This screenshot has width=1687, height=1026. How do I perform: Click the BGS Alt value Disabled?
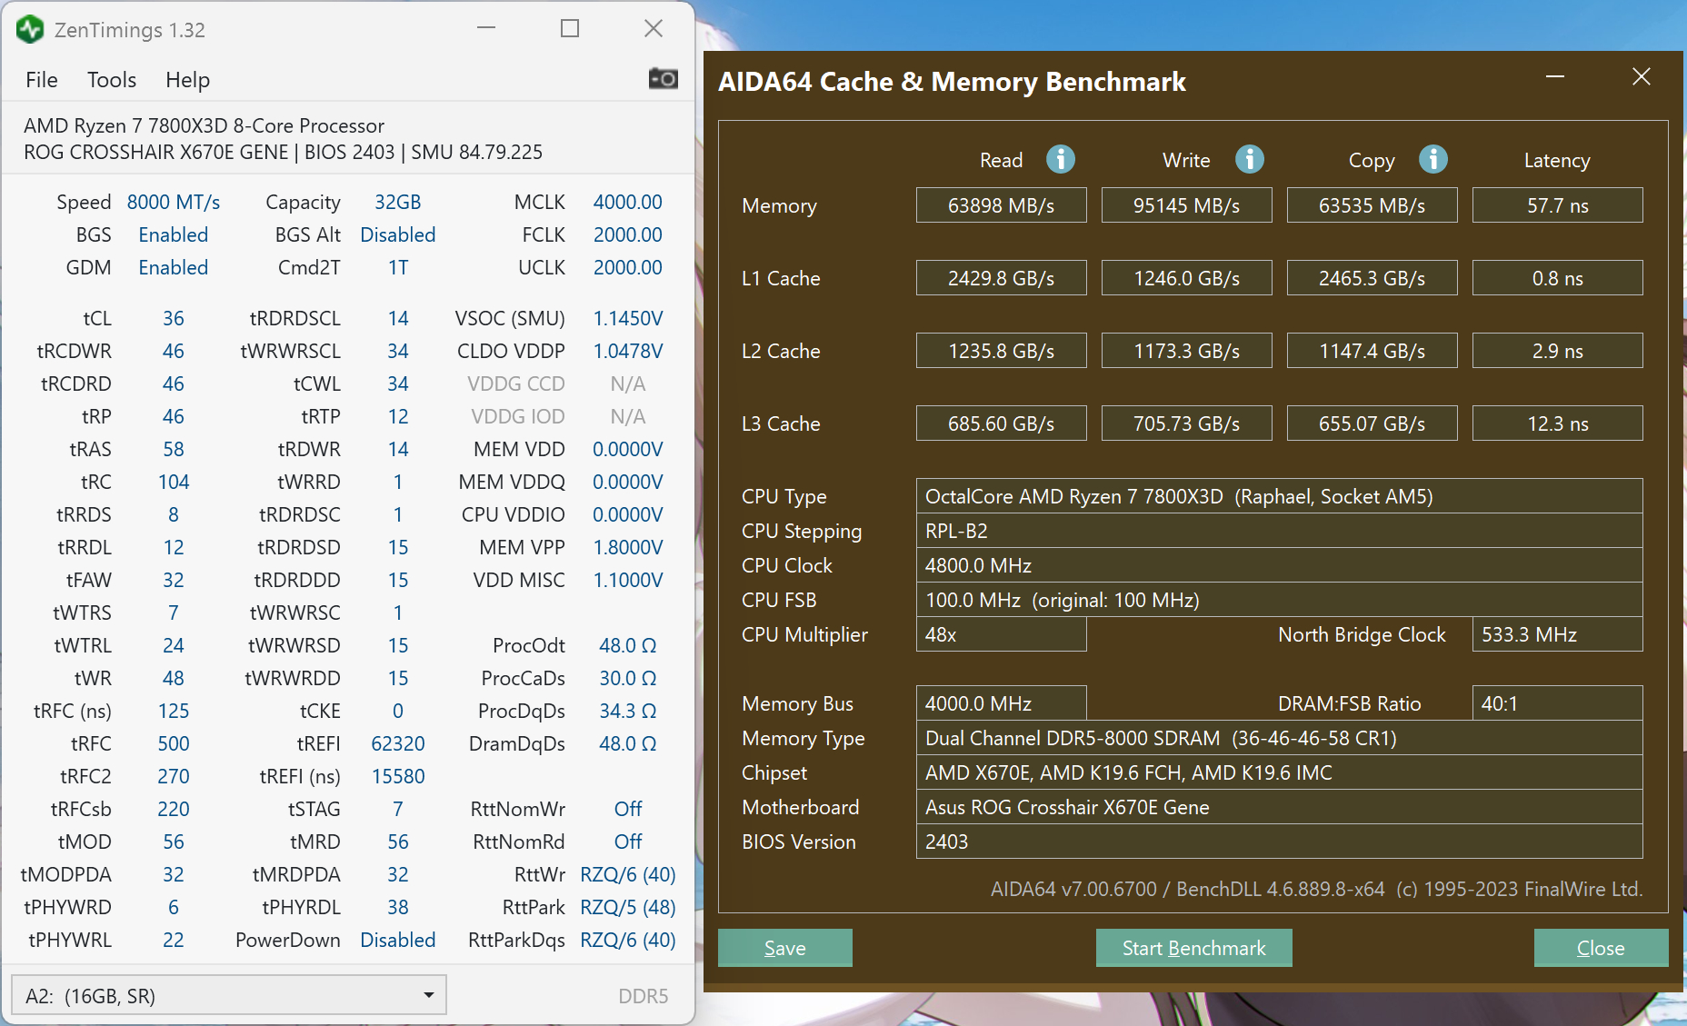click(398, 234)
